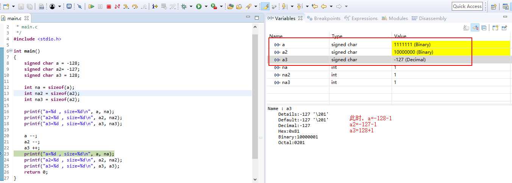The height and width of the screenshot is (183, 512).
Task: Click the Use Step Filters icon
Action: pyautogui.click(x=173, y=6)
